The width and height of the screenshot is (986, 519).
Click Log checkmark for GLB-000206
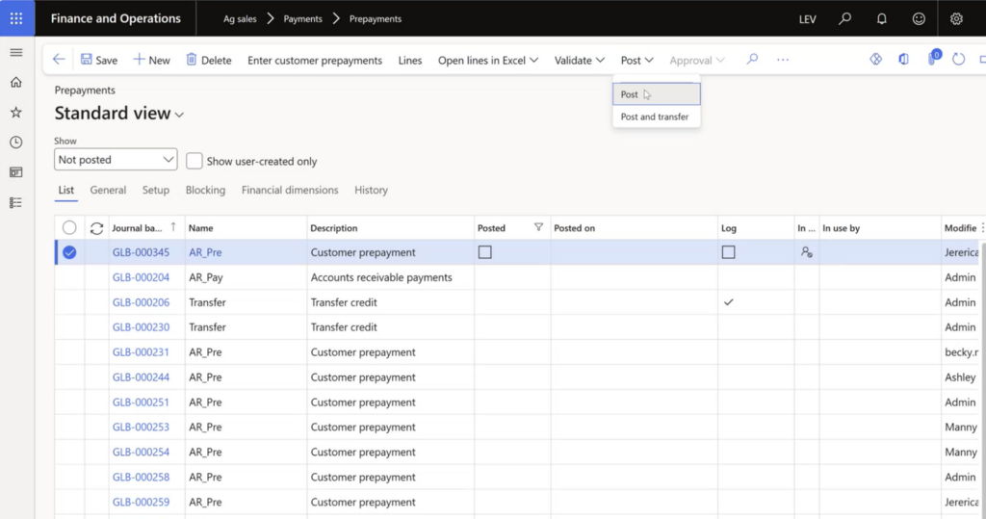coord(728,302)
